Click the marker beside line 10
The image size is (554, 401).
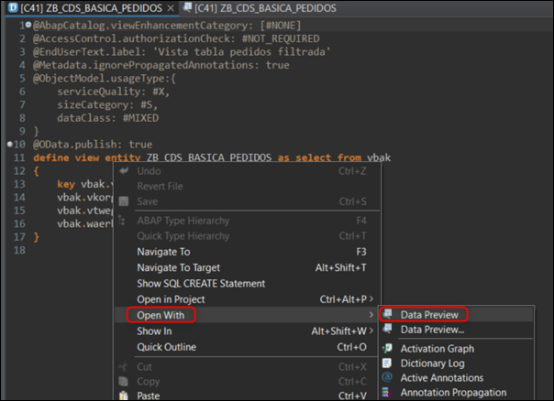10,144
